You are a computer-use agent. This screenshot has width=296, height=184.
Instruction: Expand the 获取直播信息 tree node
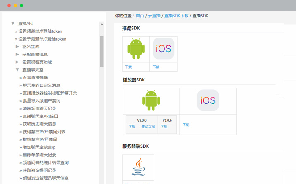tap(17, 55)
